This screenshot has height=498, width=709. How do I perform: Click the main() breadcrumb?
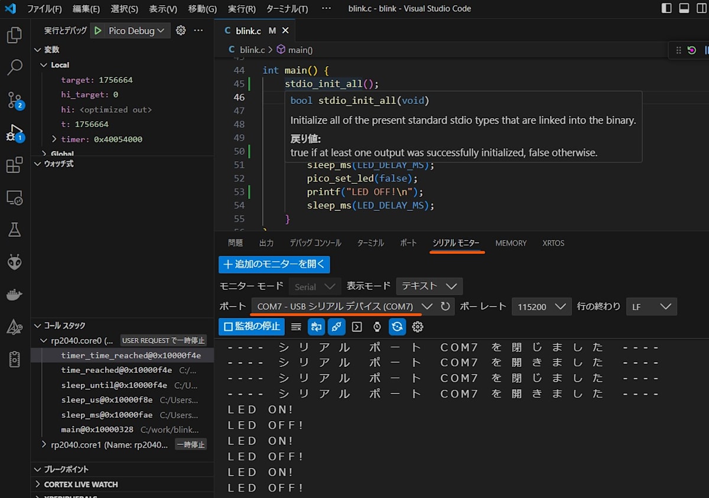(295, 50)
